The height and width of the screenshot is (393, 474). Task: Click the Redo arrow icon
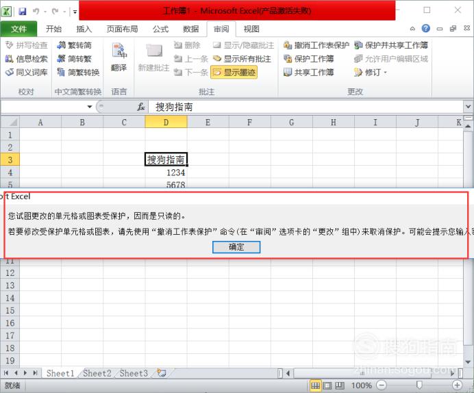point(55,12)
